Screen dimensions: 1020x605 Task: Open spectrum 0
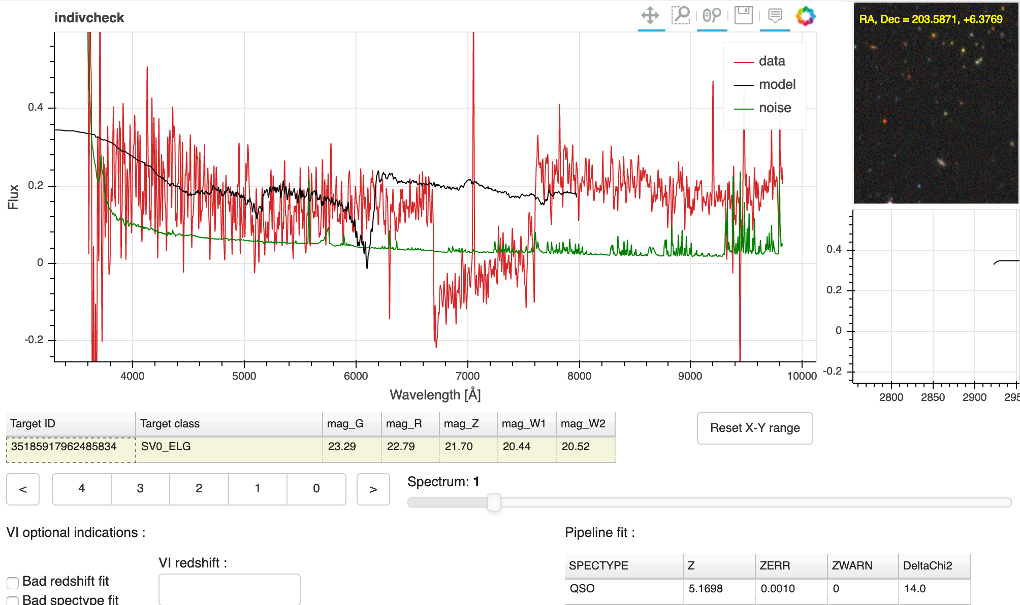[316, 489]
